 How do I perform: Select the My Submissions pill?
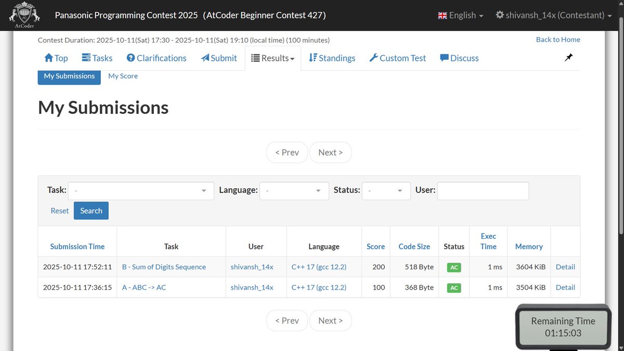pos(69,76)
